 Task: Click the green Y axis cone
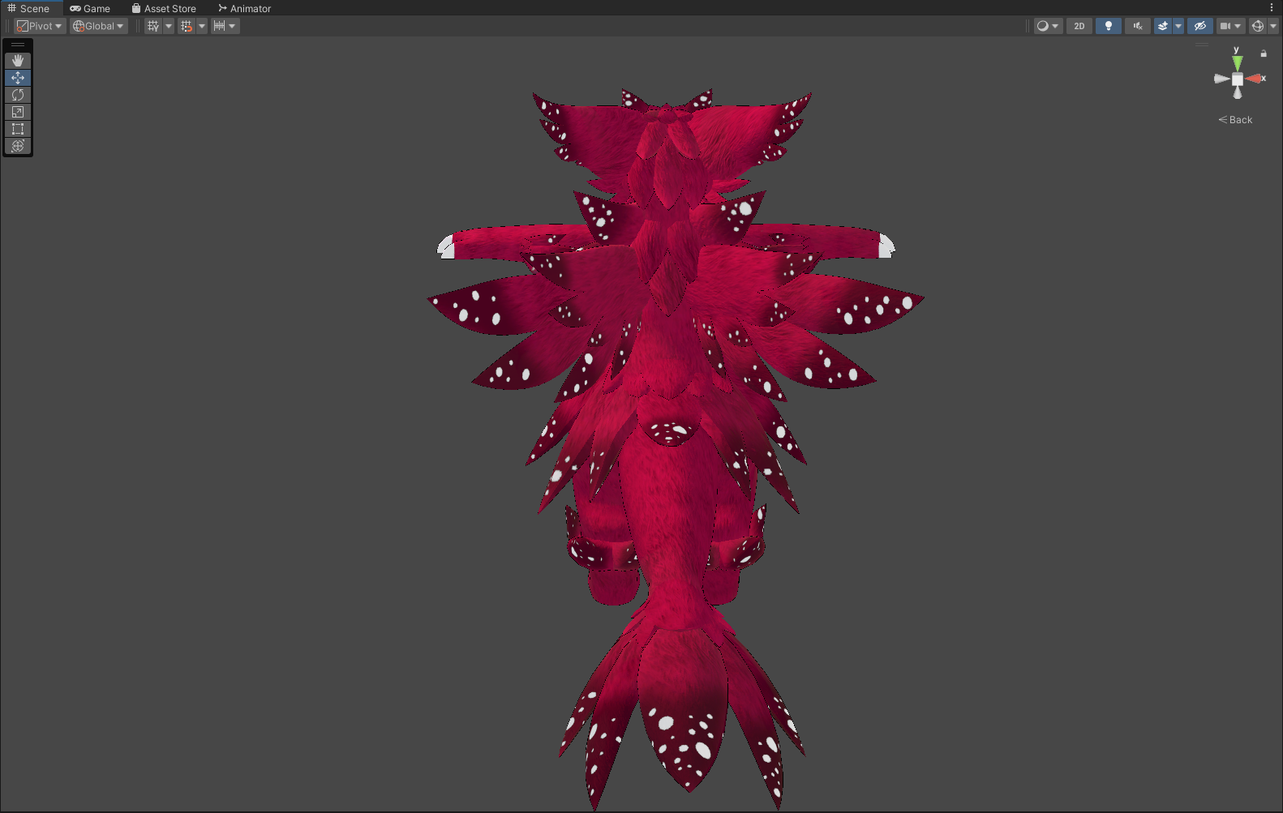click(x=1237, y=62)
